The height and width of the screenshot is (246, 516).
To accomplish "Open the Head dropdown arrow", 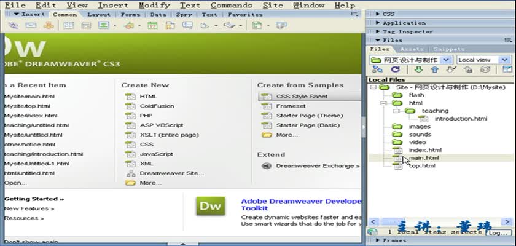I will click(x=216, y=25).
